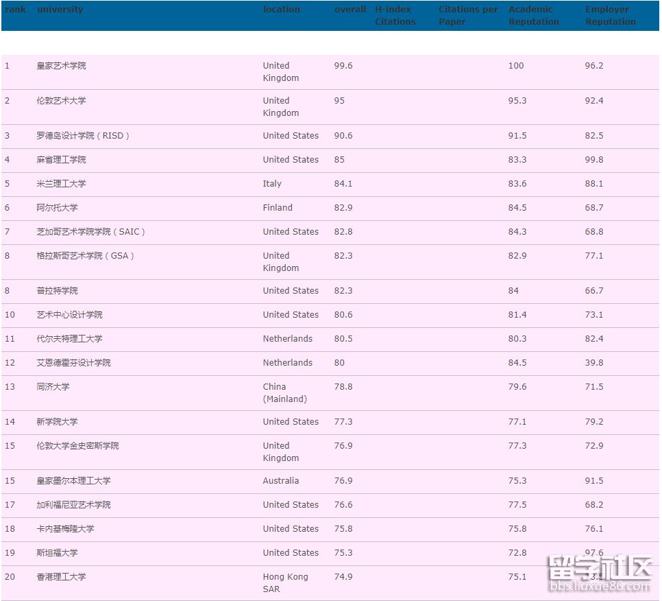This screenshot has height=601, width=662.
Task: Click 斯坦福大学 in the list
Action: (60, 552)
